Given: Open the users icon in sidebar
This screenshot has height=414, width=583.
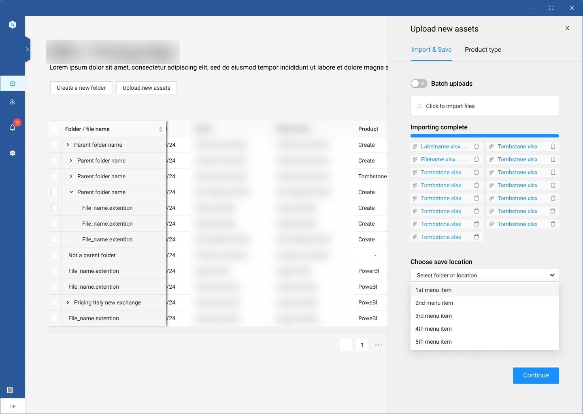Looking at the screenshot, I should 13,102.
